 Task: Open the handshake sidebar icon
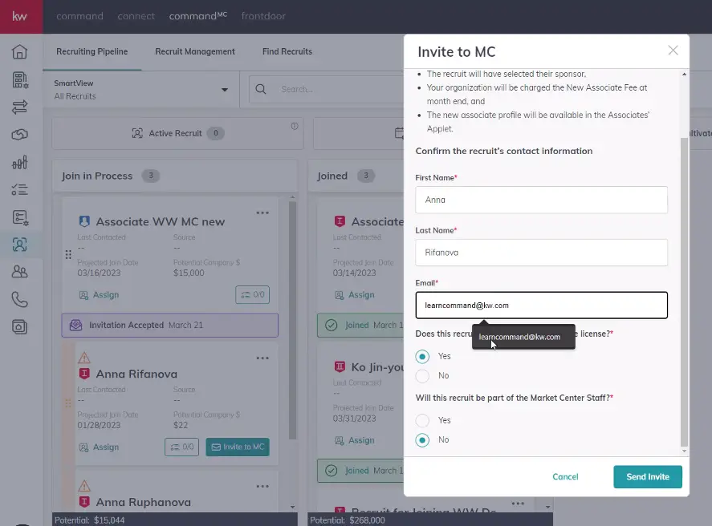[x=19, y=135]
